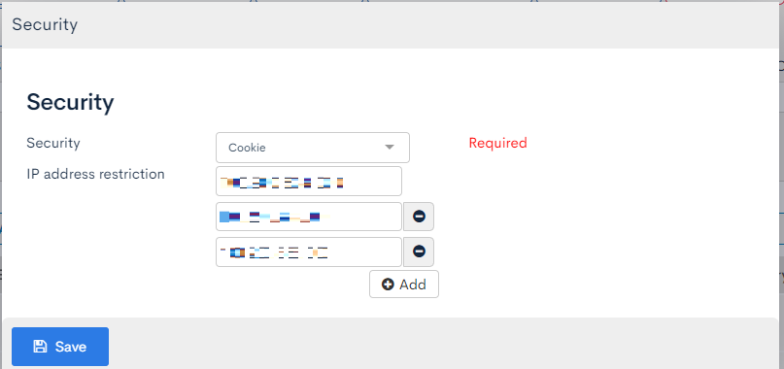The width and height of the screenshot is (784, 369).
Task: Click the minus button next to the last IP field
Action: (x=419, y=252)
